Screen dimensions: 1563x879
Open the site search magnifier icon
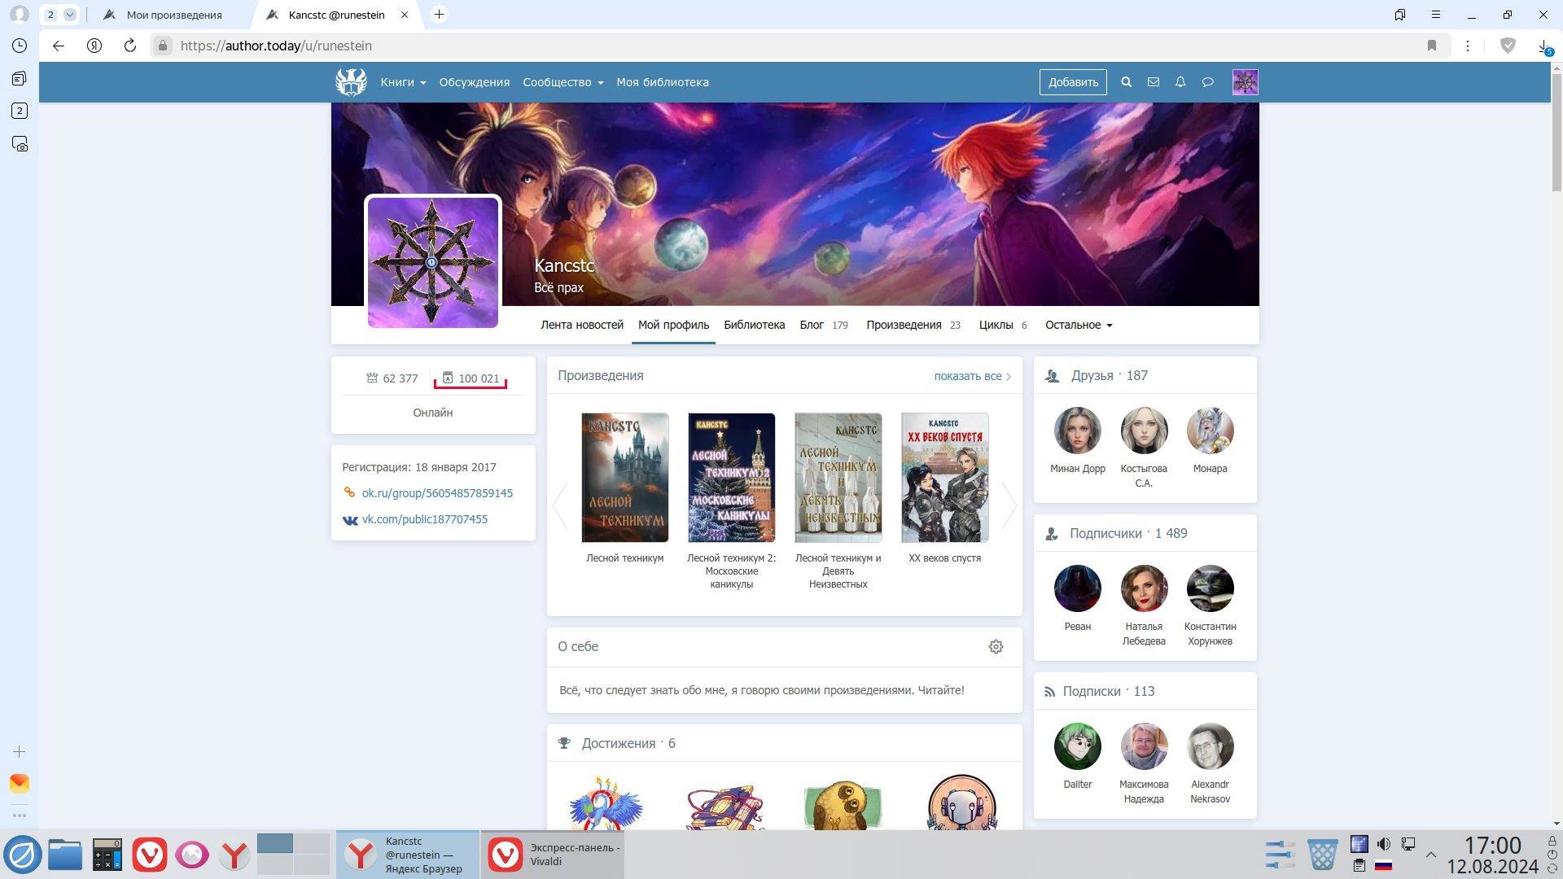[1127, 82]
